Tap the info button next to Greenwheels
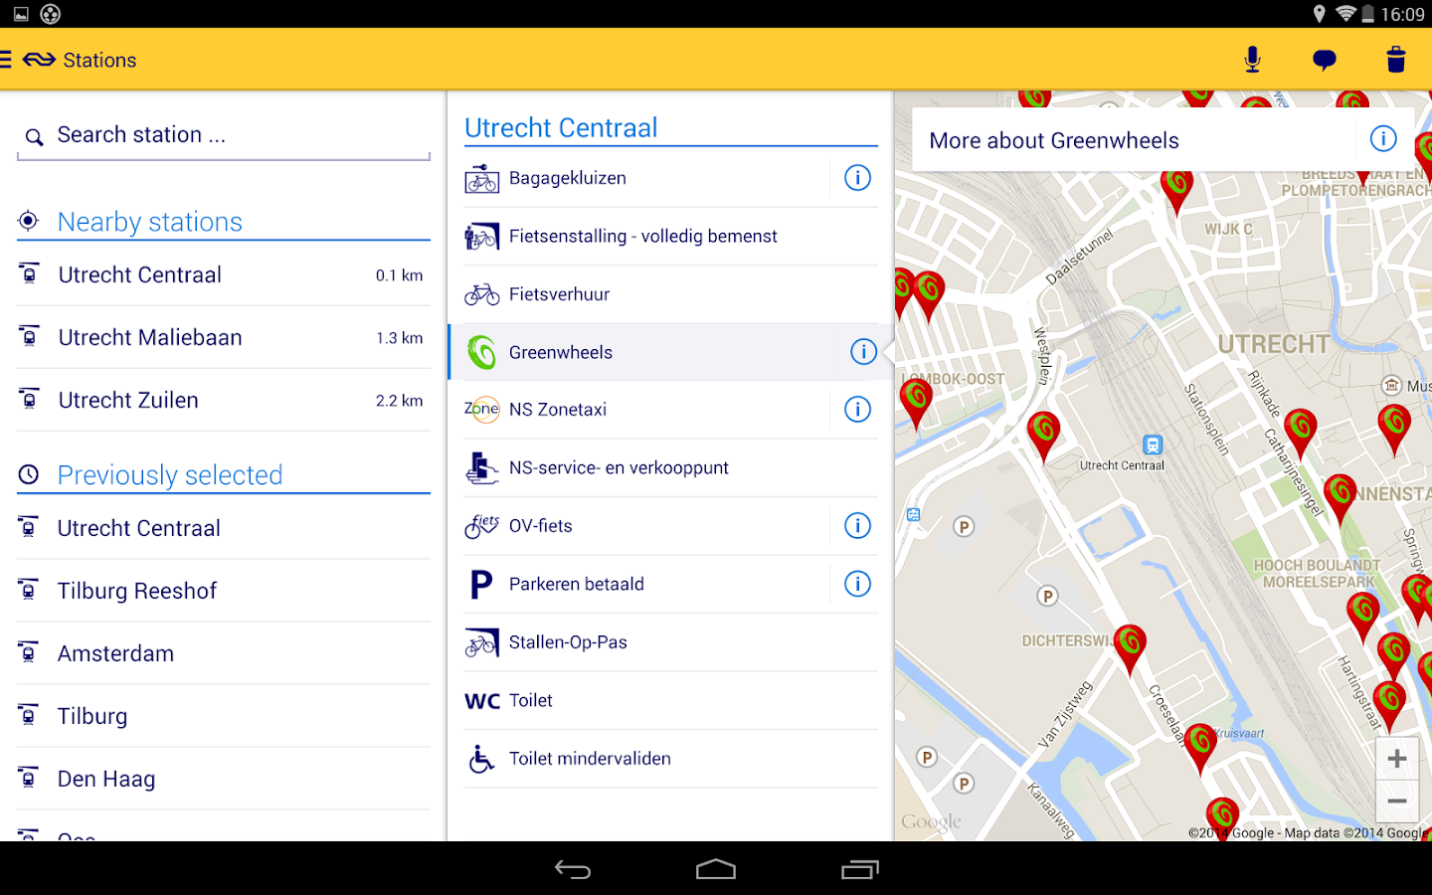This screenshot has width=1432, height=895. coord(863,351)
